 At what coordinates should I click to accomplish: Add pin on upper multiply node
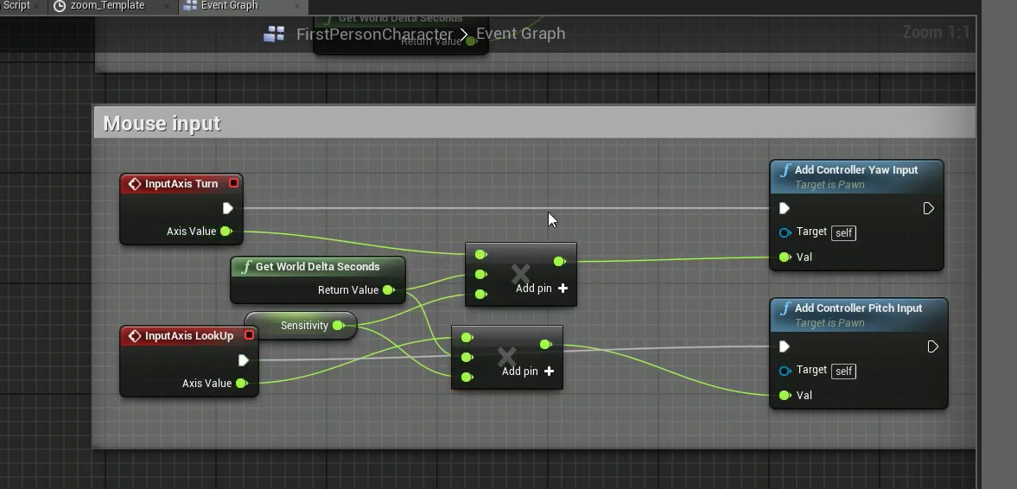[542, 289]
